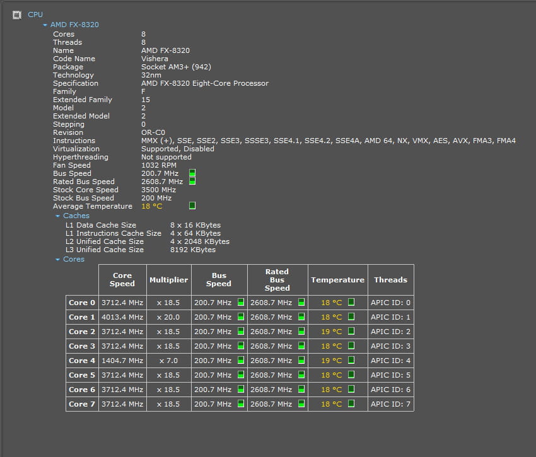Click the green graph icon beside Rated Bus Speed 2608.7 MHz
This screenshot has width=536, height=457.
192,181
